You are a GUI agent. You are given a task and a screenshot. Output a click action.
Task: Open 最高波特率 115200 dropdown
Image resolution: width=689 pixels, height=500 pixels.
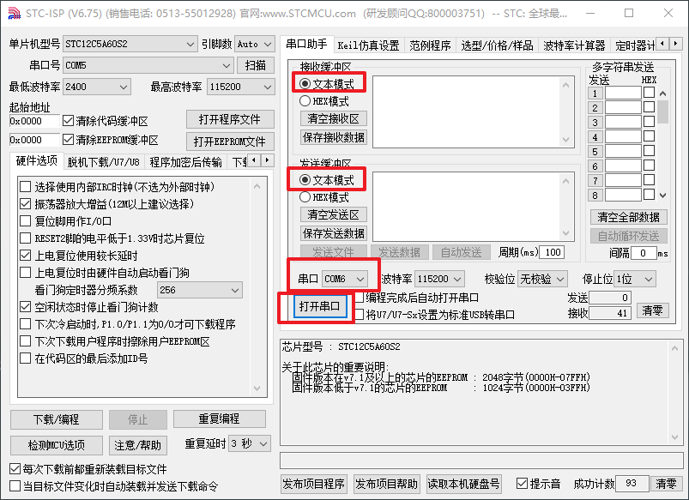pyautogui.click(x=241, y=87)
